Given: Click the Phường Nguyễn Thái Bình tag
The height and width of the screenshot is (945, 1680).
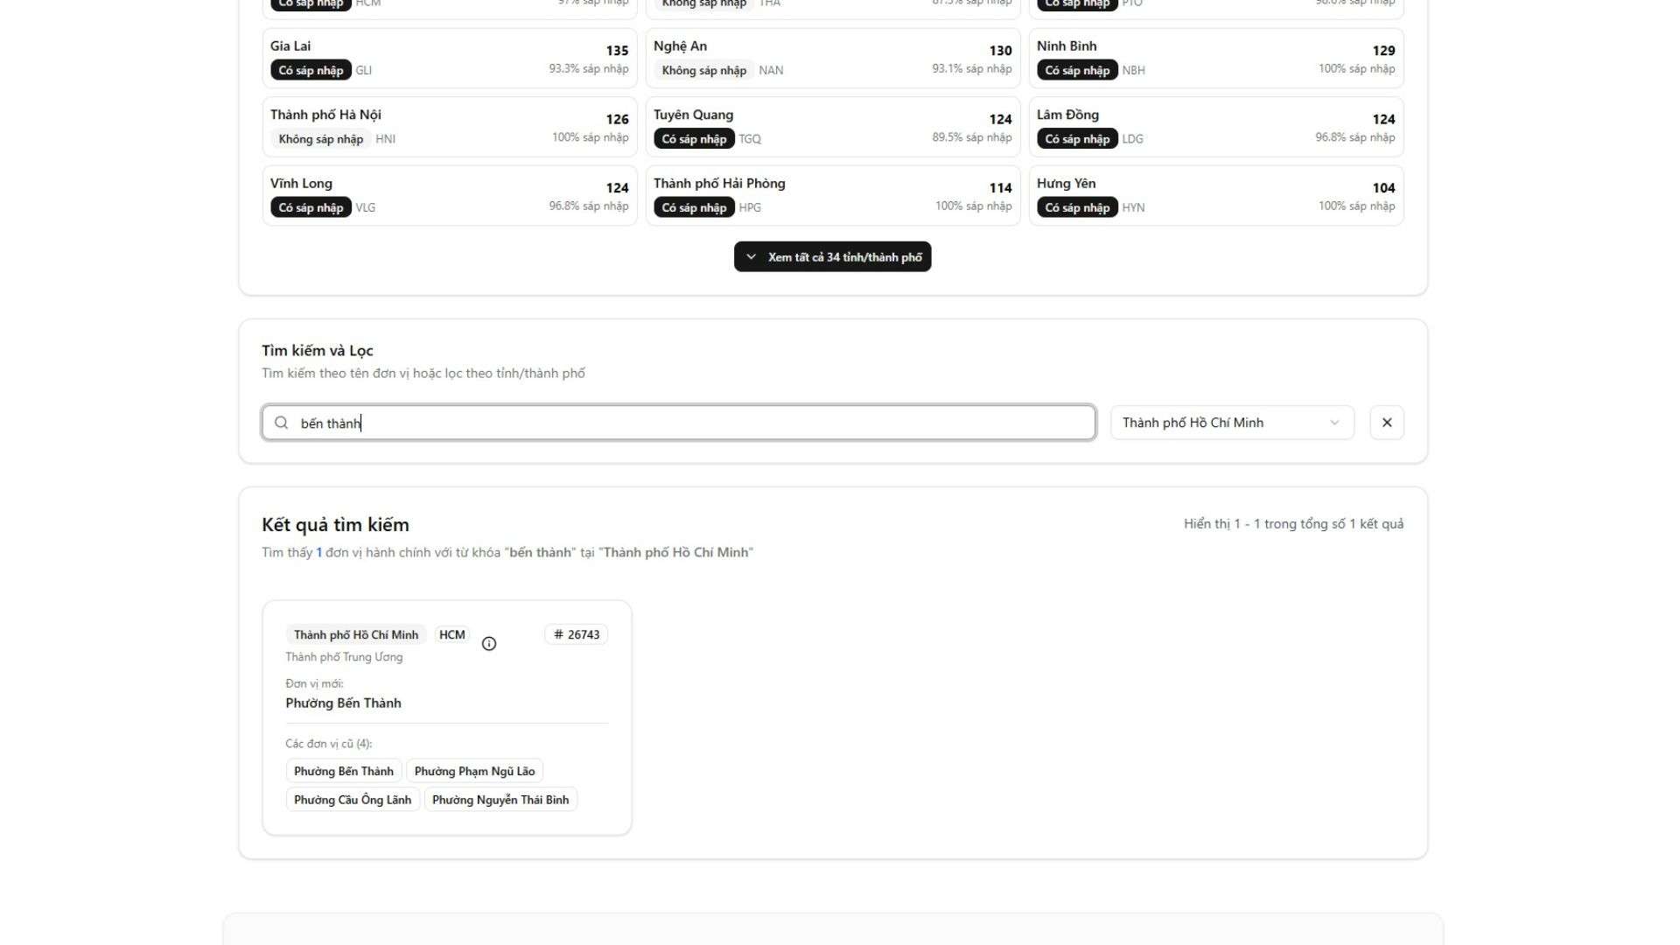Looking at the screenshot, I should click(500, 801).
